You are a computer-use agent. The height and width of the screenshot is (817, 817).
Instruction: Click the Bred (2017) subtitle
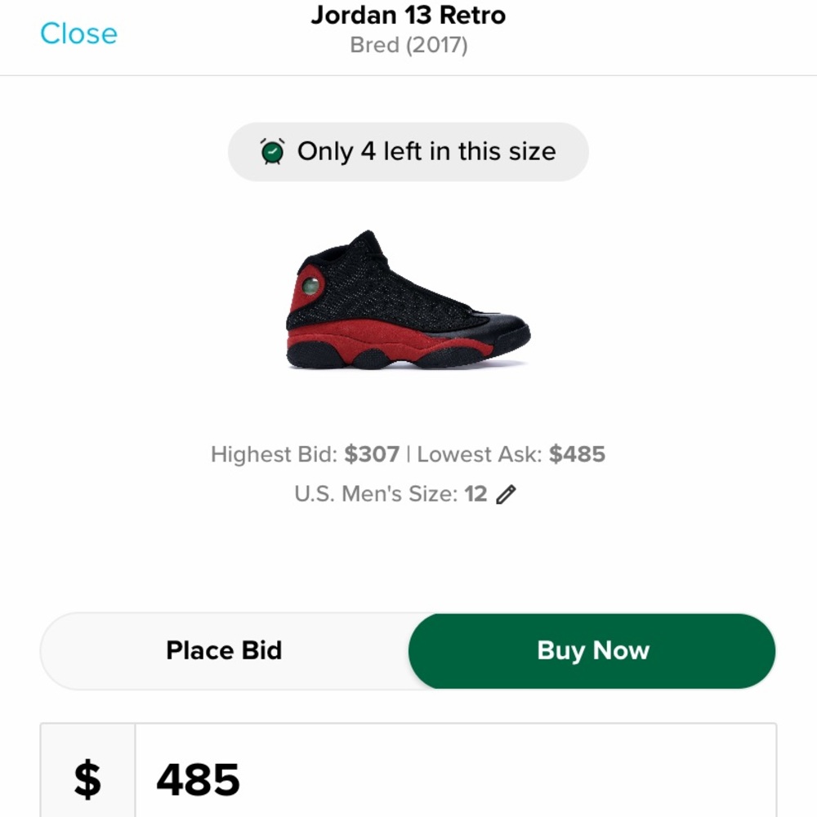click(408, 45)
